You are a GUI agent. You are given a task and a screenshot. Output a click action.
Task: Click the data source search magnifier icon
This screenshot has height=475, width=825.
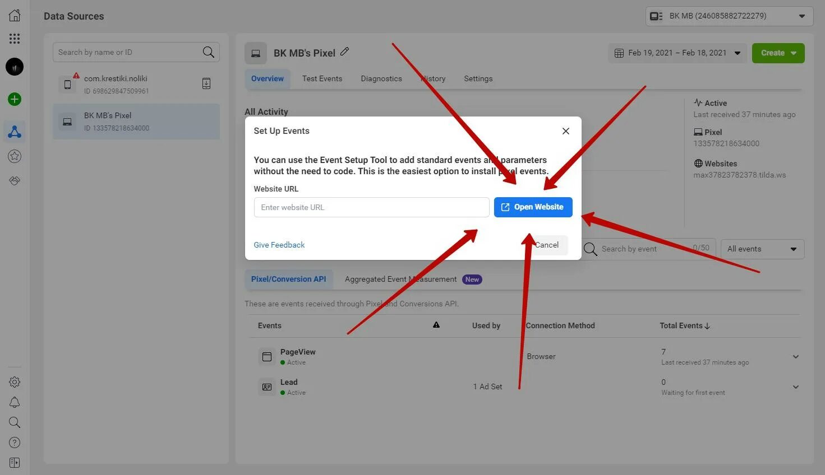[x=209, y=52]
